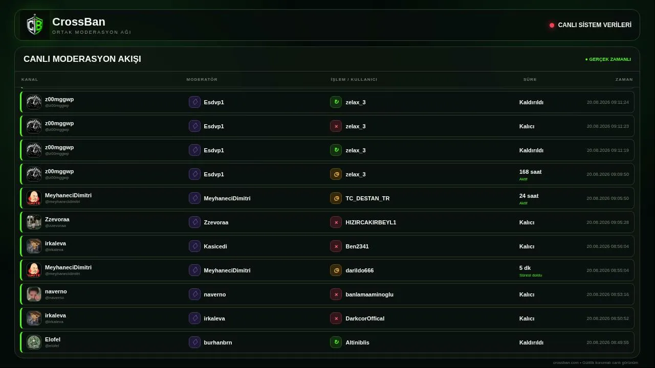Click the orange timeout icon beside darildo666
Viewport: 655px width, 368px height.
point(336,270)
